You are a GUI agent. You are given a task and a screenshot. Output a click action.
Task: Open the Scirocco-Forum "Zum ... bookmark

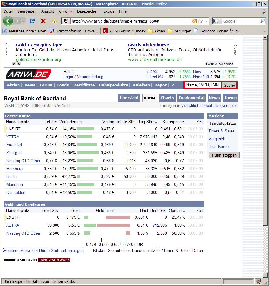click(219, 31)
